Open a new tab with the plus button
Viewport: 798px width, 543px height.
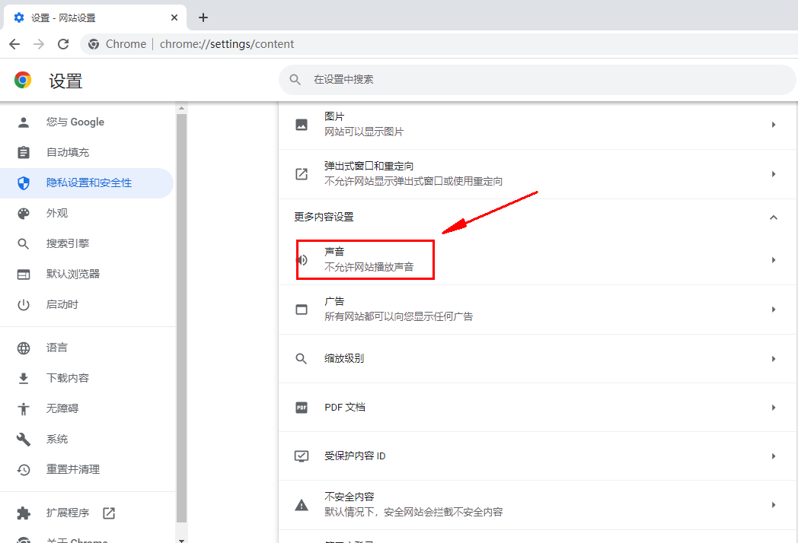point(203,17)
